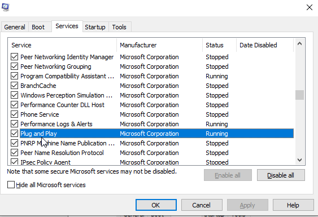Uncheck the BranchCache service
Image resolution: width=318 pixels, height=217 pixels.
click(x=14, y=86)
